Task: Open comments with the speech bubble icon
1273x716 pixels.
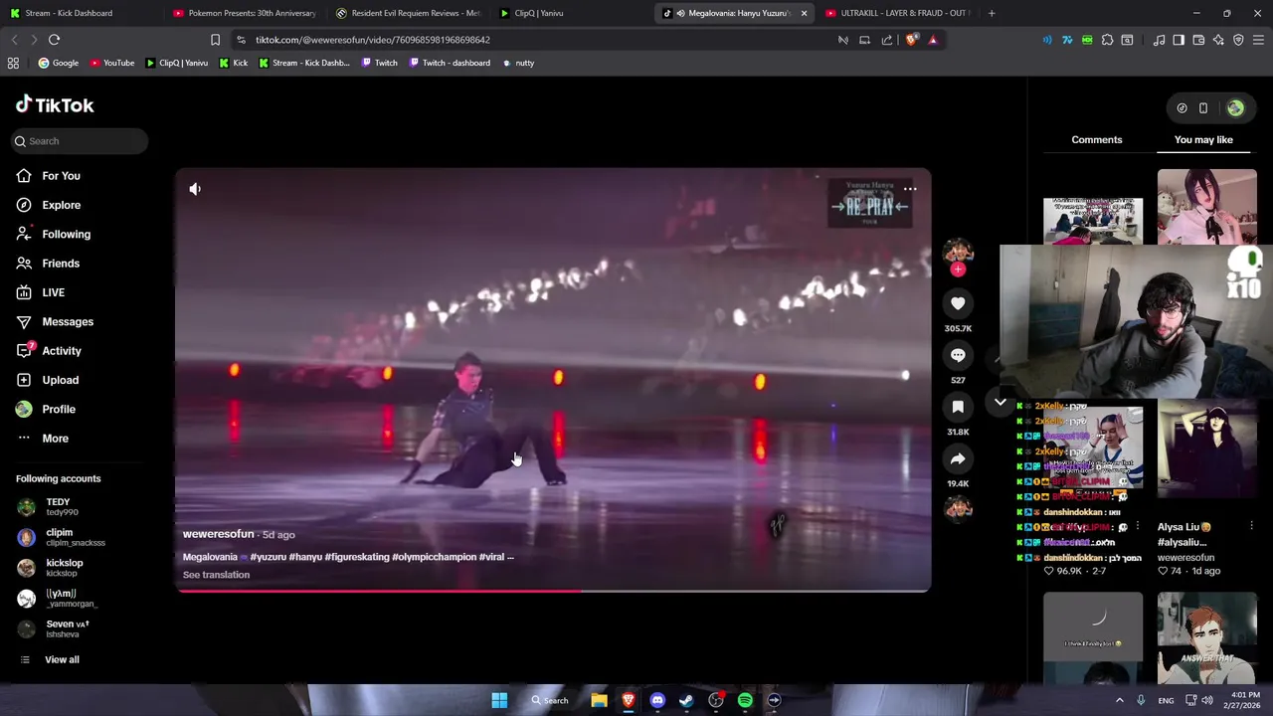Action: (958, 355)
